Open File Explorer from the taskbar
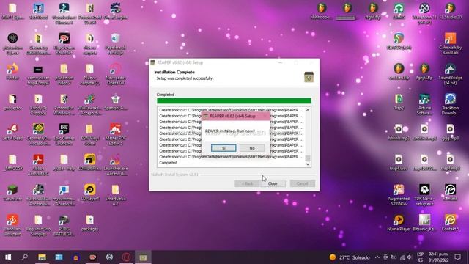469x264 pixels. (42, 257)
